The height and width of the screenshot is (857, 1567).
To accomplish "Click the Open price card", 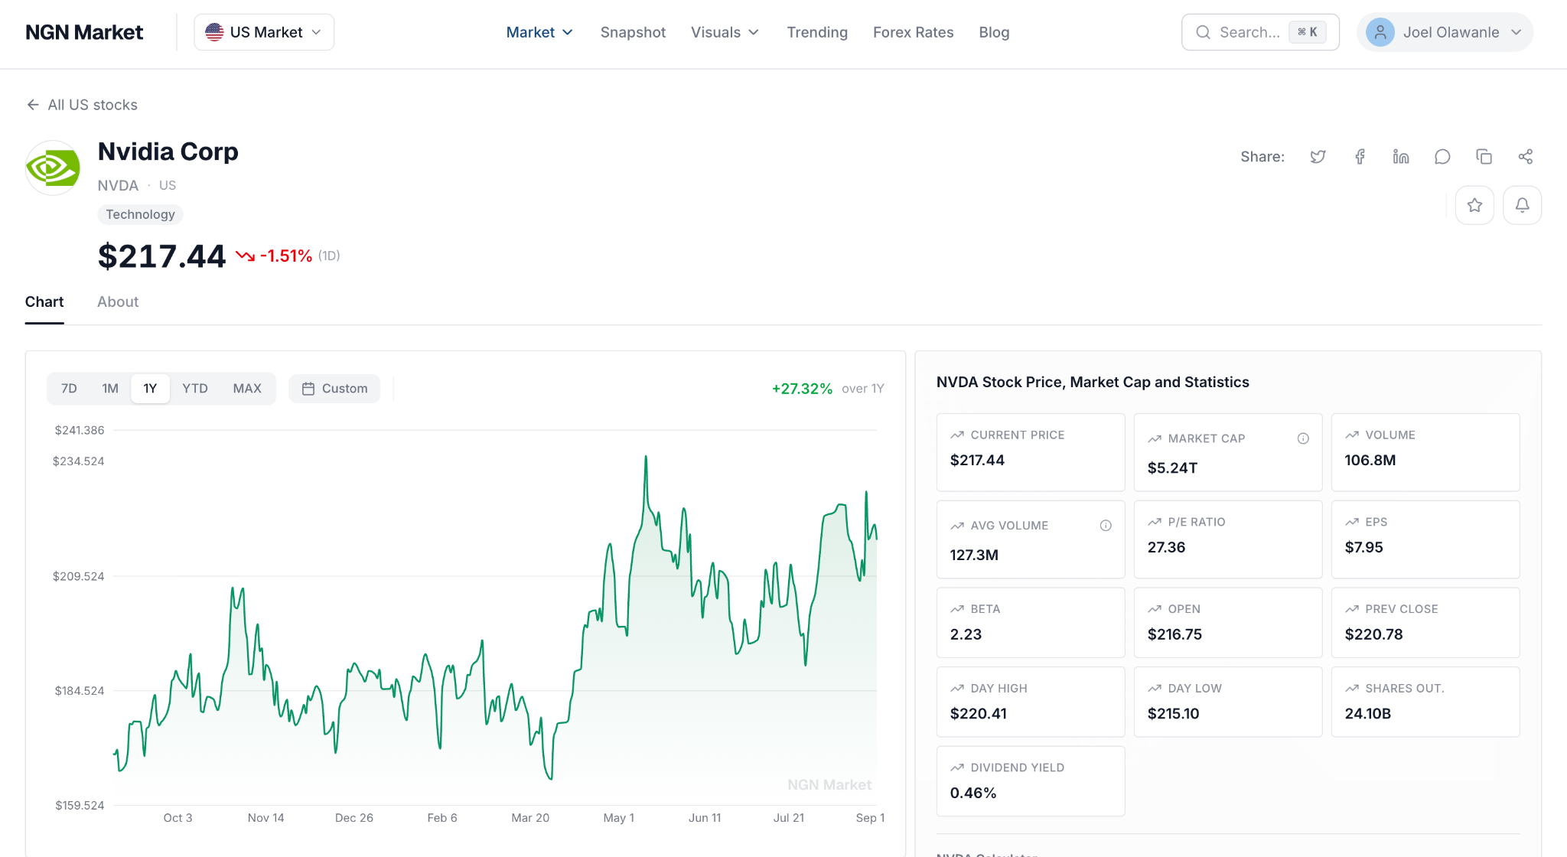I will click(x=1228, y=622).
